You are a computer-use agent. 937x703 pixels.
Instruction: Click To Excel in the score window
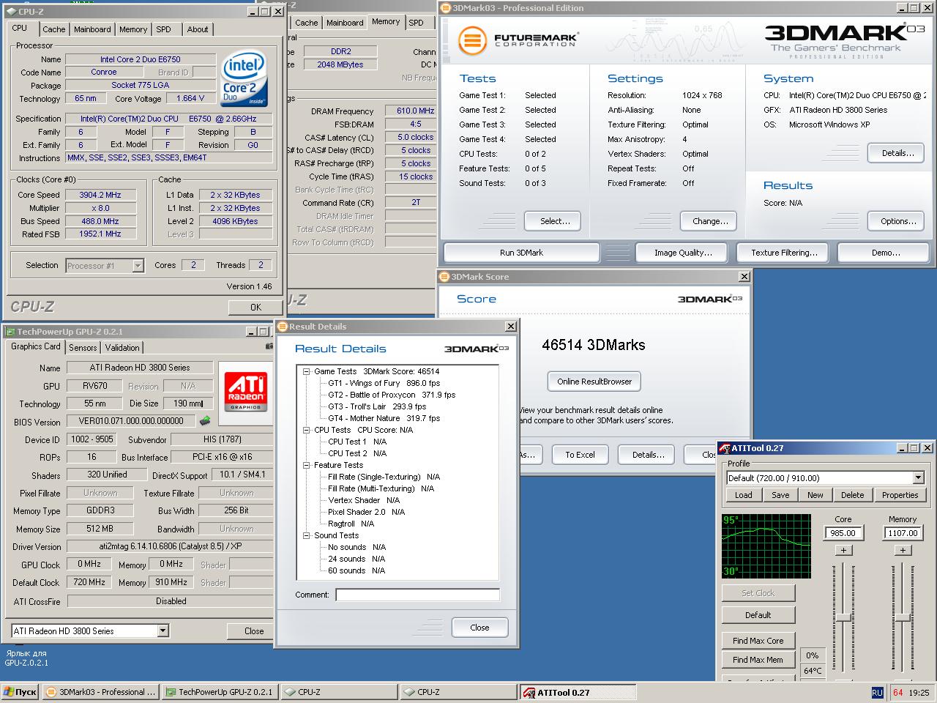pyautogui.click(x=580, y=455)
